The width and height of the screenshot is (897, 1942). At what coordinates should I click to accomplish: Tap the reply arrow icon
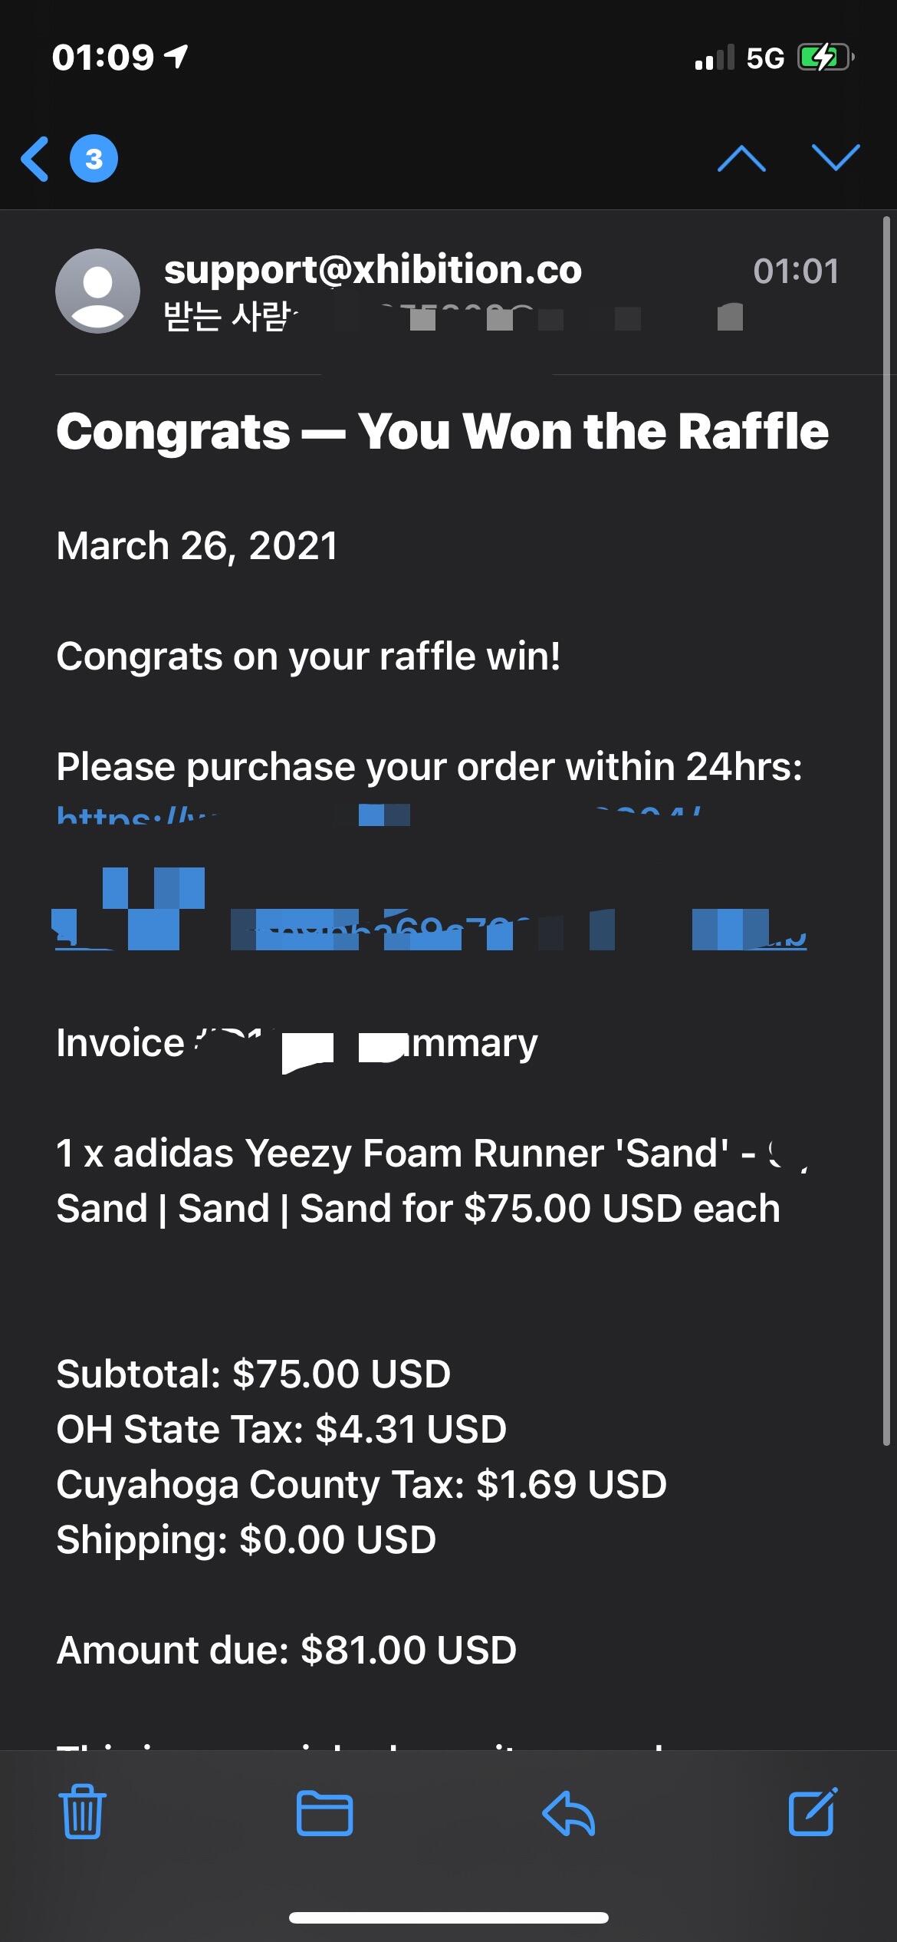click(x=568, y=1814)
